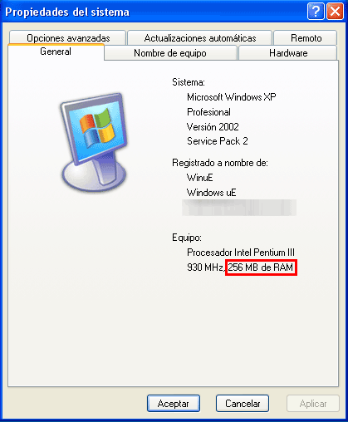Click the highlighted 256 MB de RAM text
Image resolution: width=348 pixels, height=422 pixels.
(261, 267)
